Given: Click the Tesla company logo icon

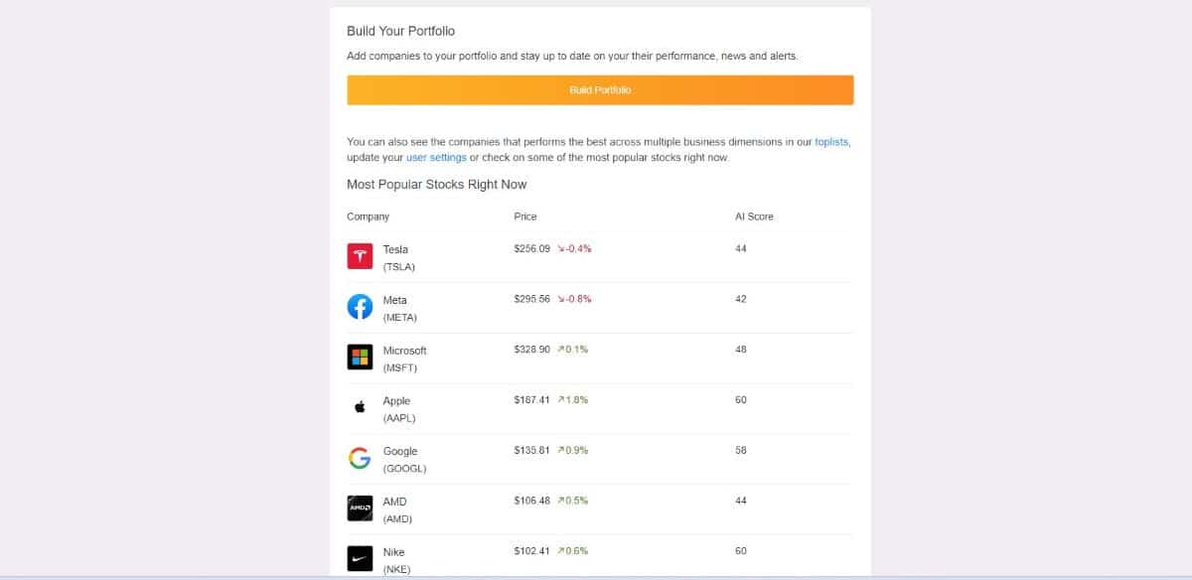Looking at the screenshot, I should click(360, 255).
